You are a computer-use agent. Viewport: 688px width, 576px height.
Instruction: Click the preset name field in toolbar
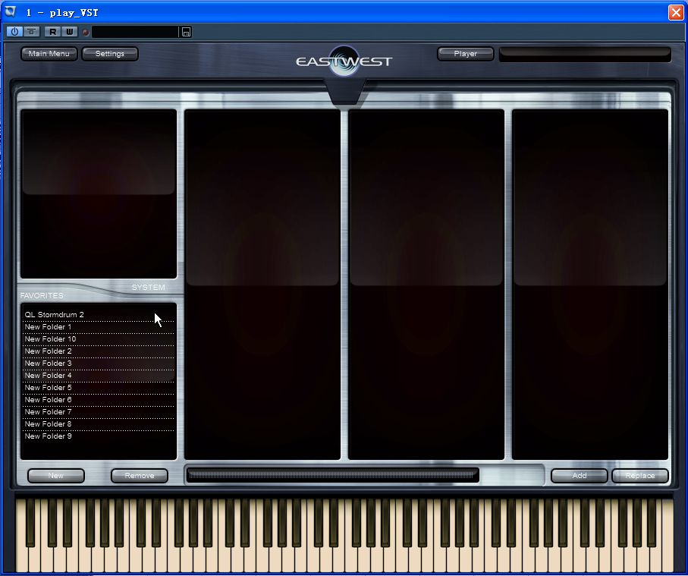135,32
